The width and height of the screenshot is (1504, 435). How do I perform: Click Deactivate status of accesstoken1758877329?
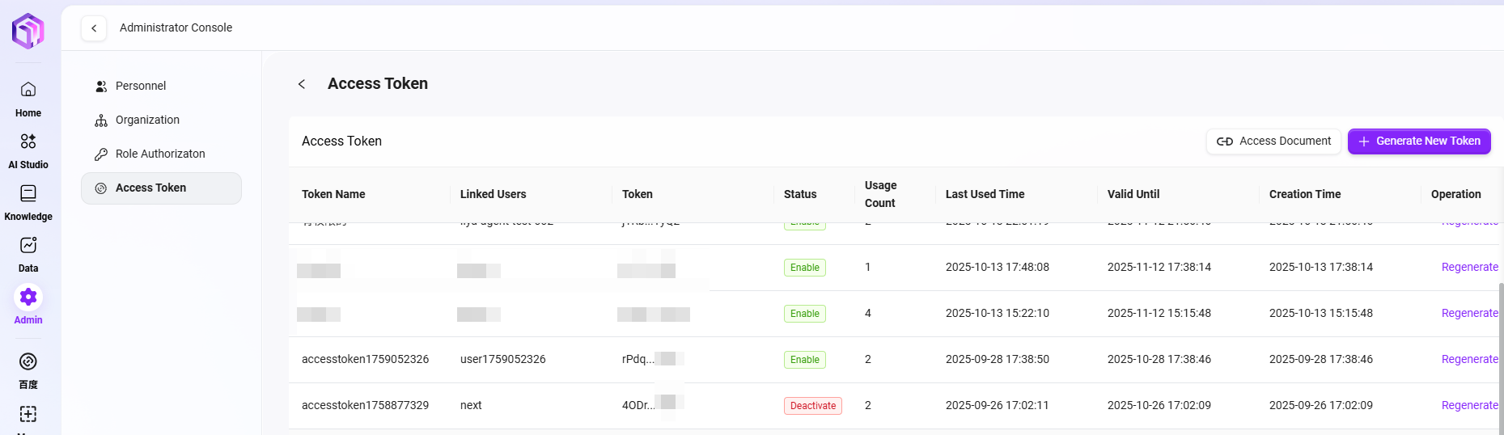tap(812, 406)
